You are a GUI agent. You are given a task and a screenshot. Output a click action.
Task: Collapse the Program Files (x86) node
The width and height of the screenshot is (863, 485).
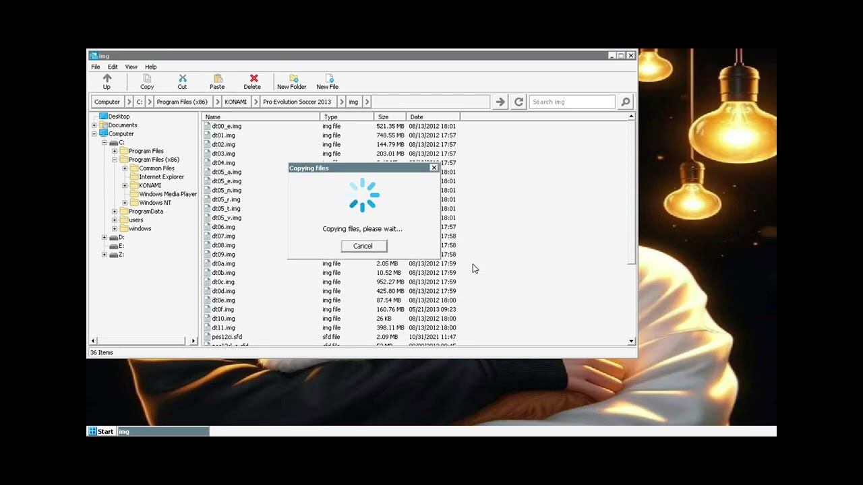pos(115,160)
